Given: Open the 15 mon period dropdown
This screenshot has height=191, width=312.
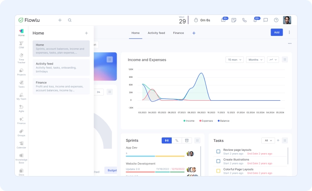Looking at the screenshot, I should [234, 60].
